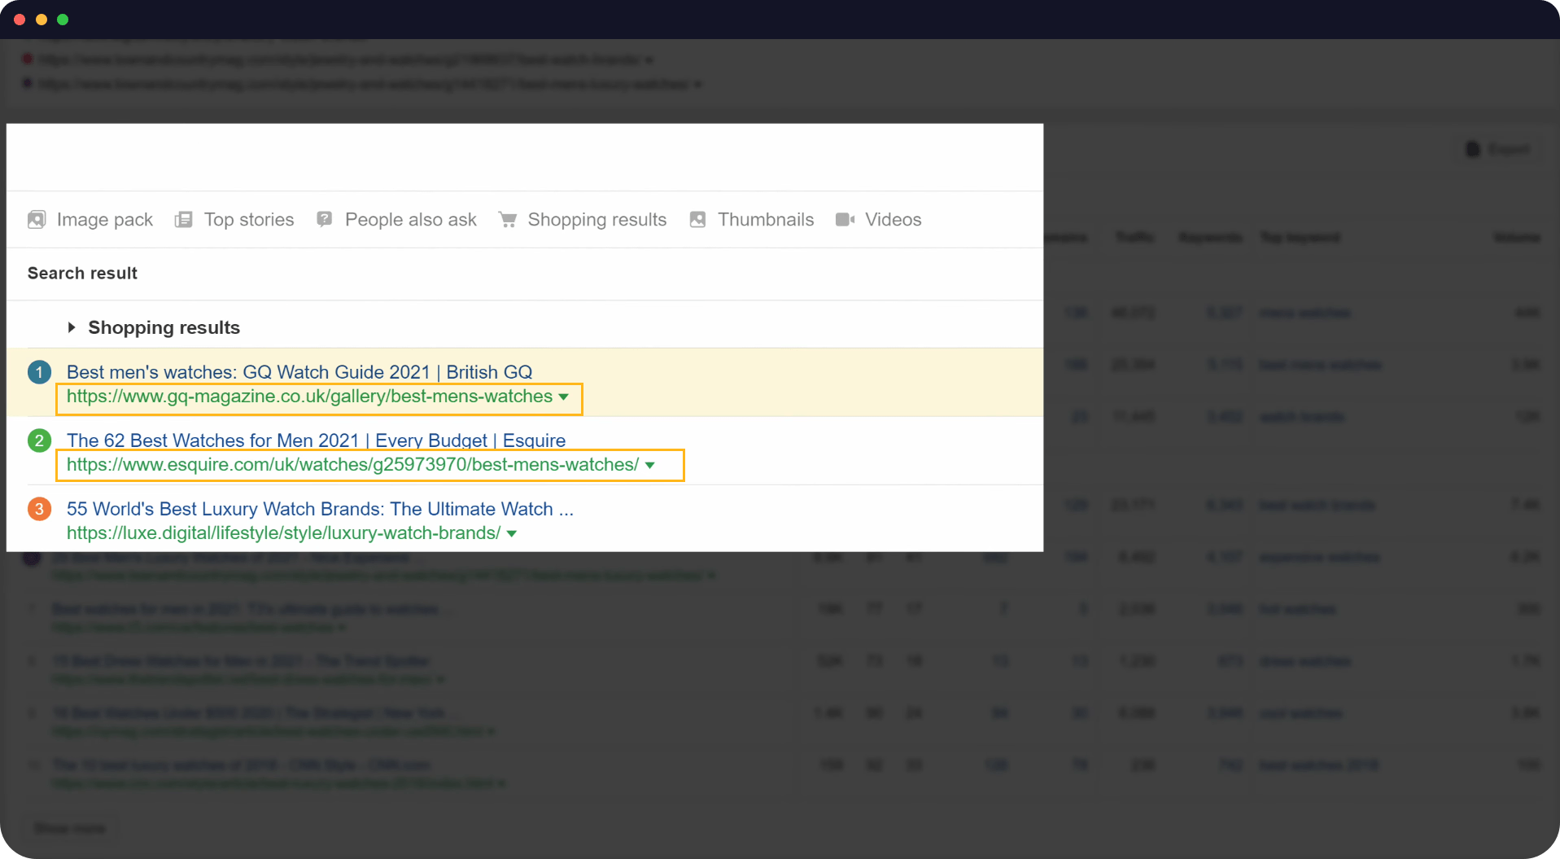Open dropdown arrow next to Esquire URL
Screen dimensions: 1560x859
(x=650, y=466)
